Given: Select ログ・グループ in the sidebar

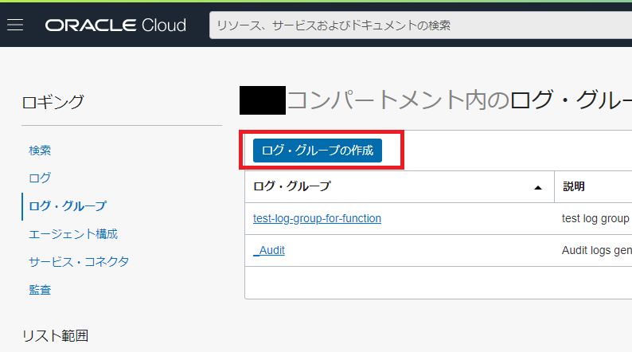Looking at the screenshot, I should (68, 206).
